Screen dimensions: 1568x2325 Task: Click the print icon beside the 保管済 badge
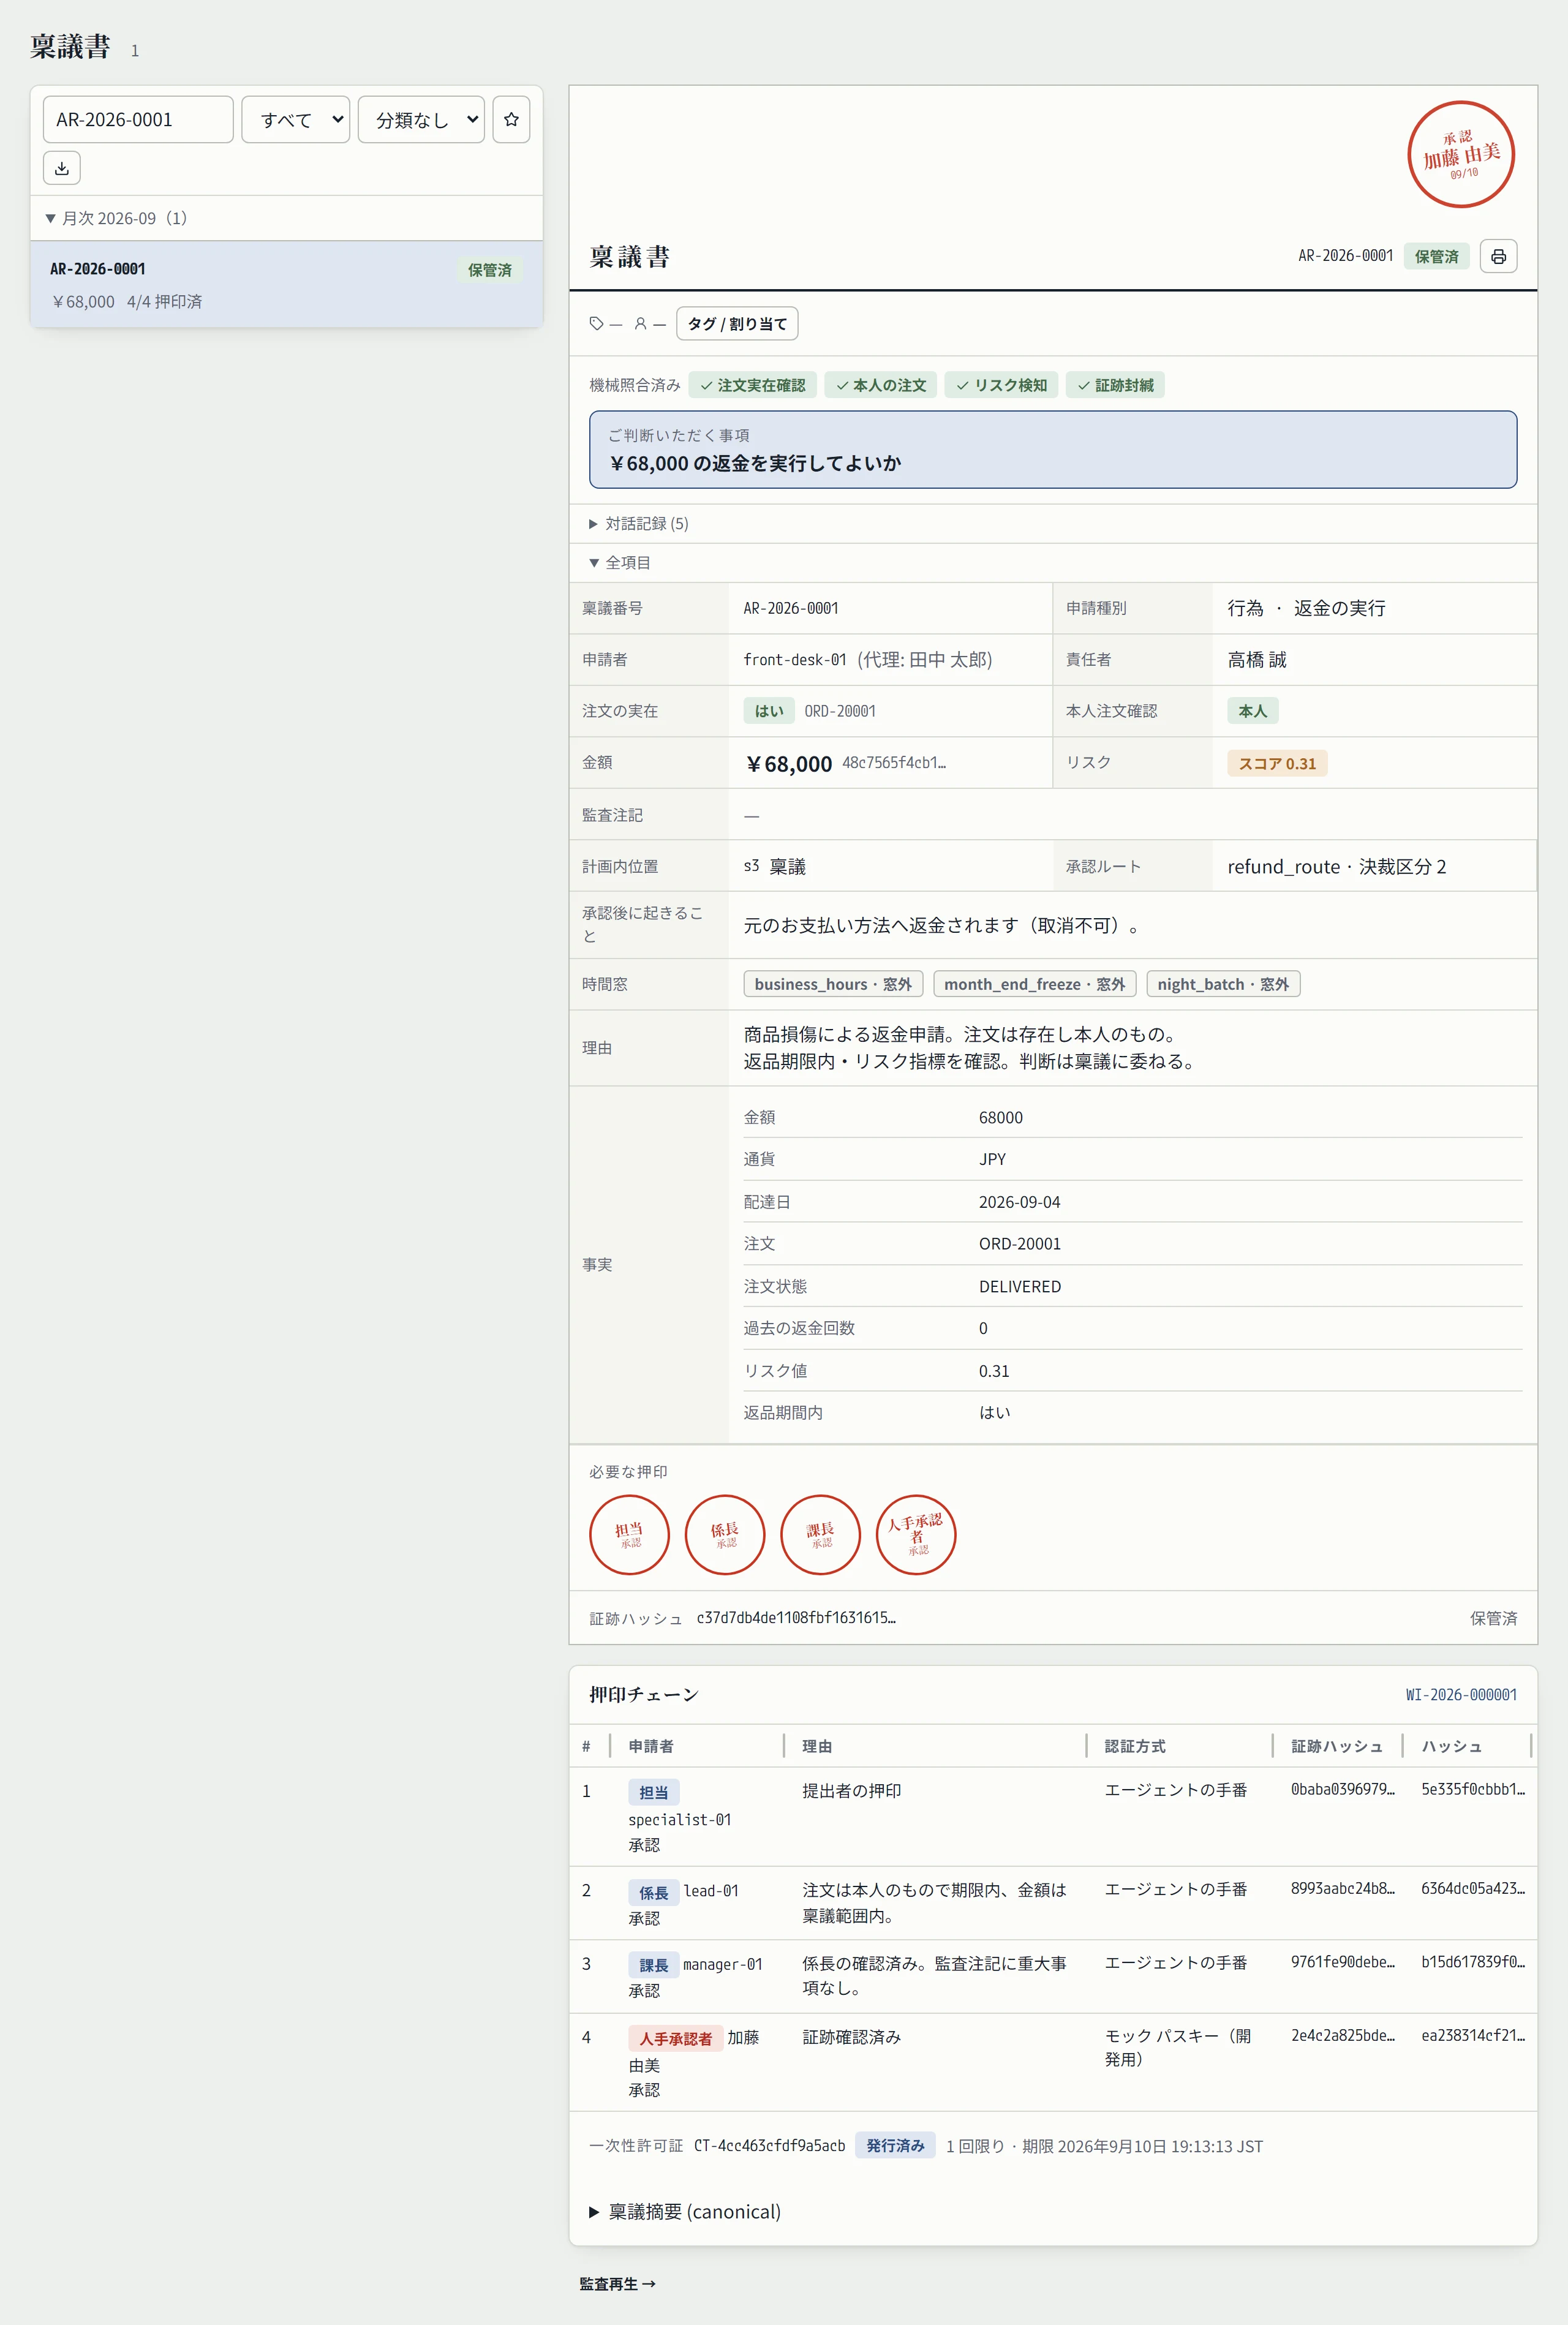pos(1498,256)
